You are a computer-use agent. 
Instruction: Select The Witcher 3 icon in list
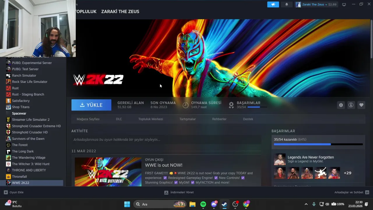pos(8,164)
